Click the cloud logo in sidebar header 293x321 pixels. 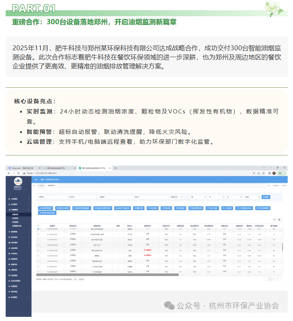18,181
